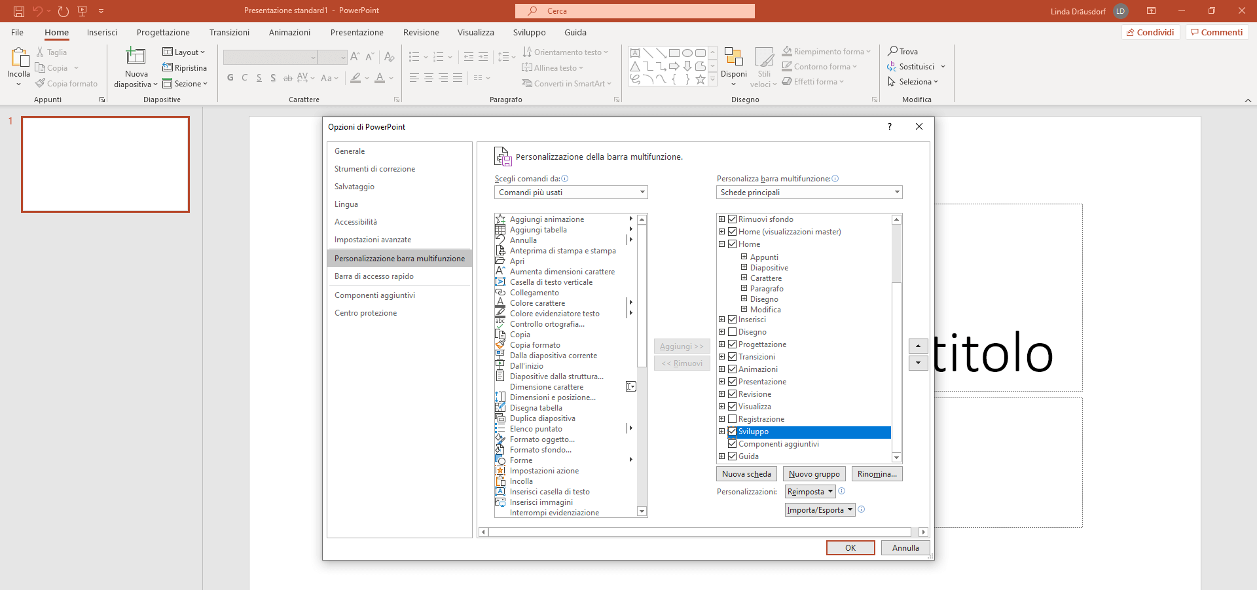
Task: Click the Nuovo gruppo button
Action: point(814,474)
